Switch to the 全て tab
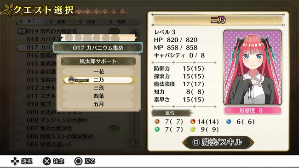Screen dimensions: 299x168 (x=31, y=22)
